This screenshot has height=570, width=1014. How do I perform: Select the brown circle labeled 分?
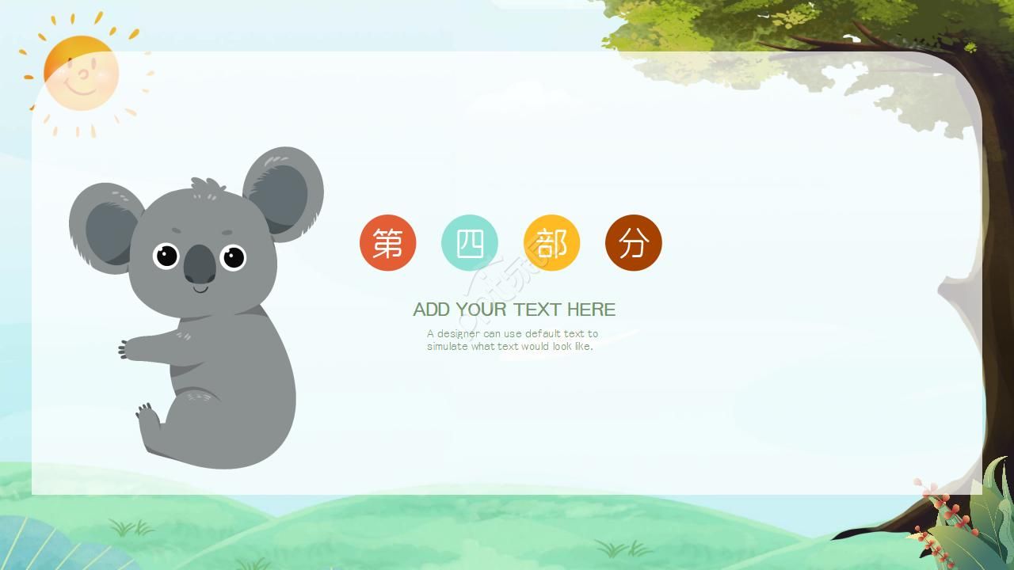coord(634,242)
